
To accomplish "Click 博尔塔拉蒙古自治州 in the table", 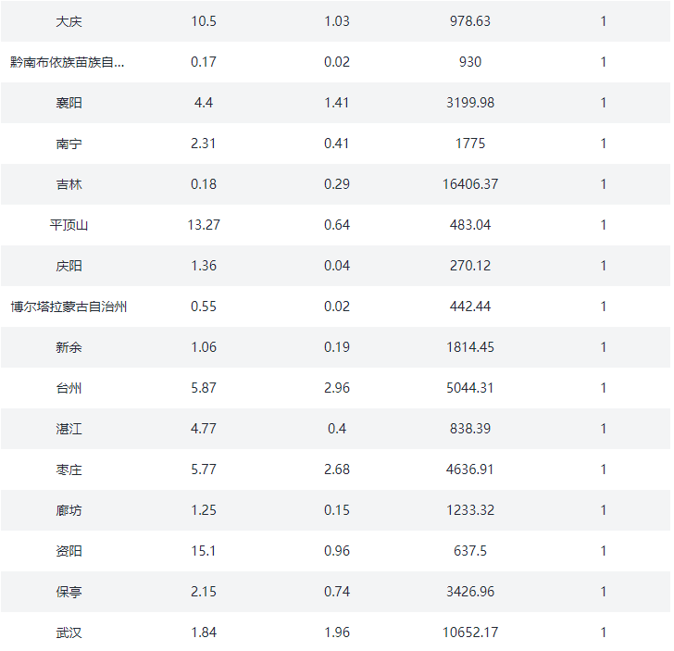I will click(69, 307).
